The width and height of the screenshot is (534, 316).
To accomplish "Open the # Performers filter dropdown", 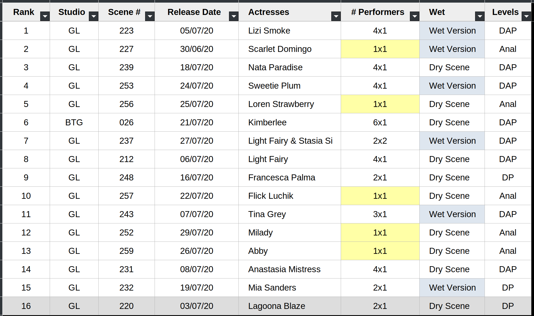I will 414,17.
